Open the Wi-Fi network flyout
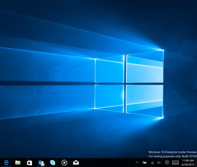Screen dimensions: 197x167 click(x=152, y=163)
